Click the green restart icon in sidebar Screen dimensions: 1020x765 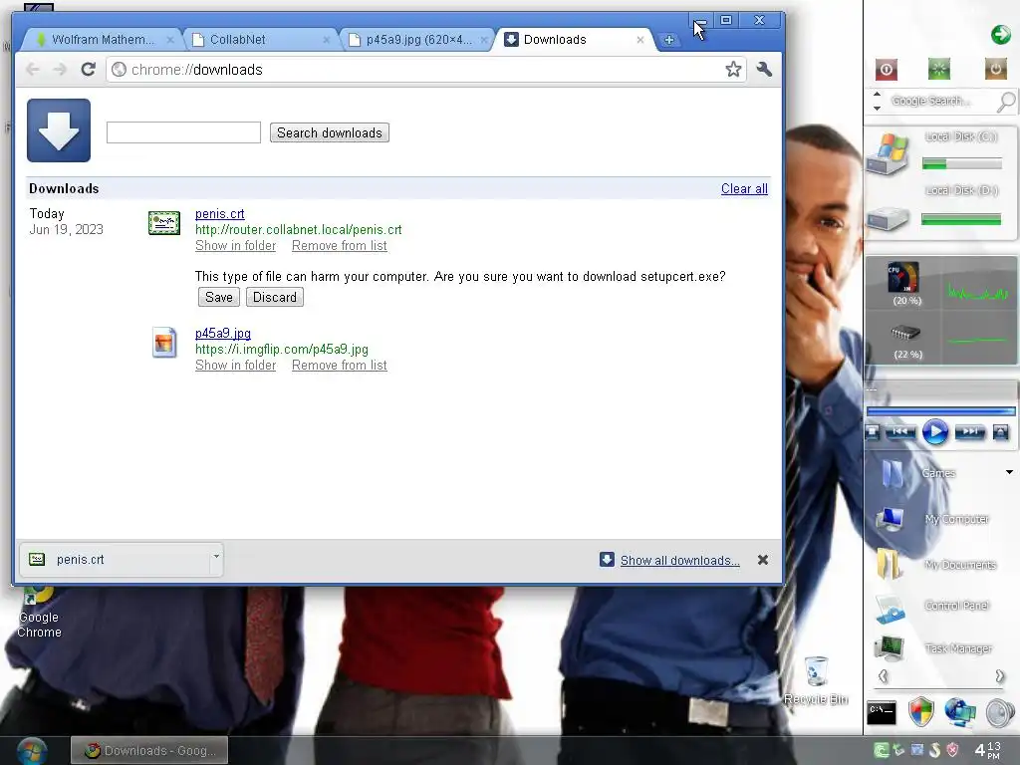coord(938,69)
